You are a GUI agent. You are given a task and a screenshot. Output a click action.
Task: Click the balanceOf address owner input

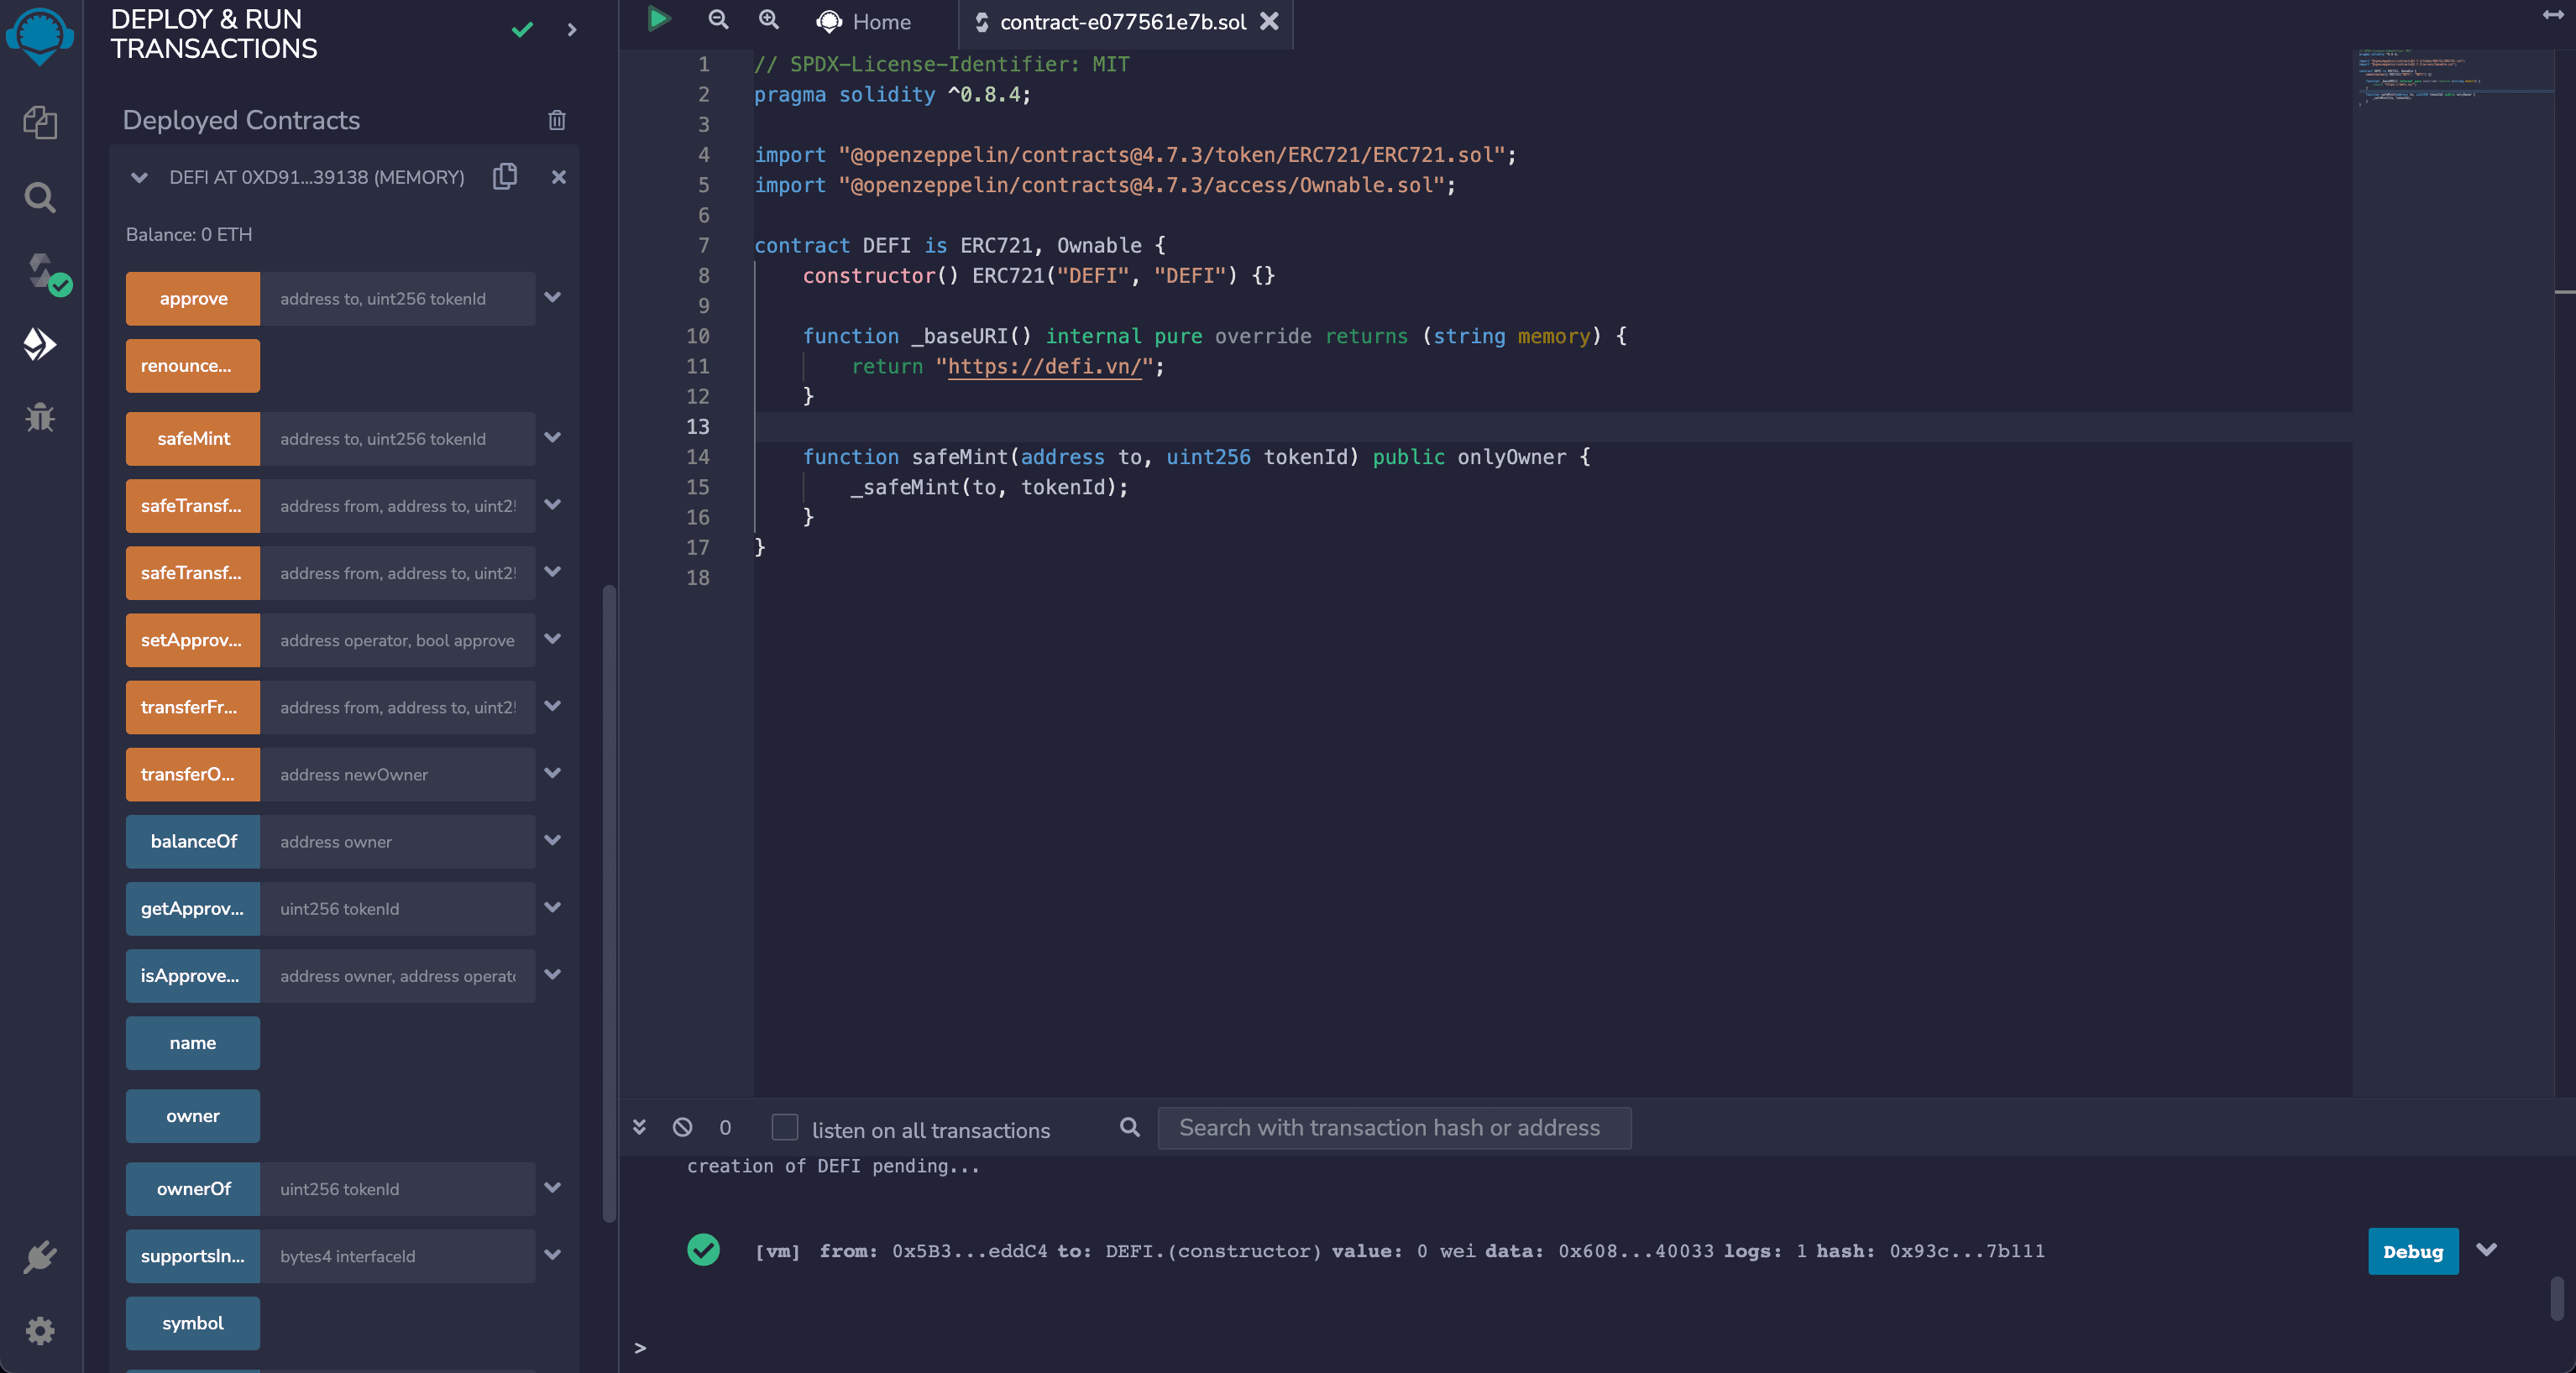(398, 842)
